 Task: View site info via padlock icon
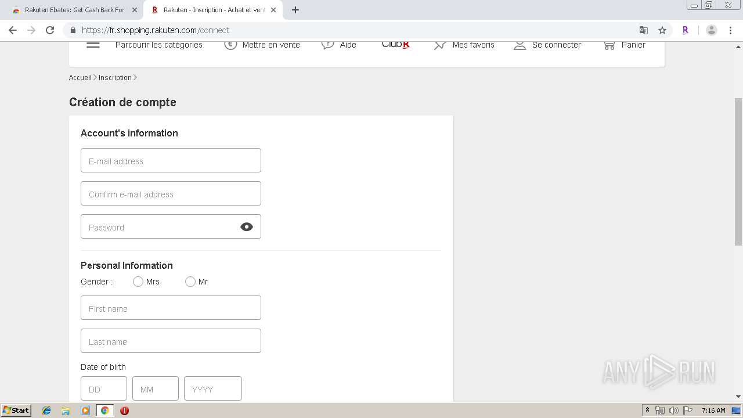73,30
